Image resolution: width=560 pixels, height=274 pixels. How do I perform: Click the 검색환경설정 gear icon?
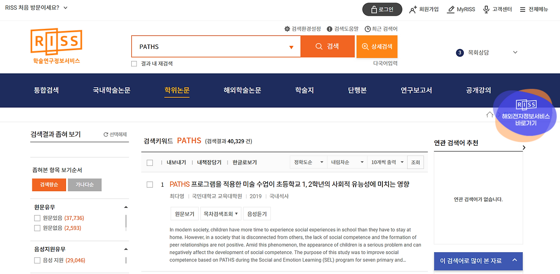tap(287, 29)
